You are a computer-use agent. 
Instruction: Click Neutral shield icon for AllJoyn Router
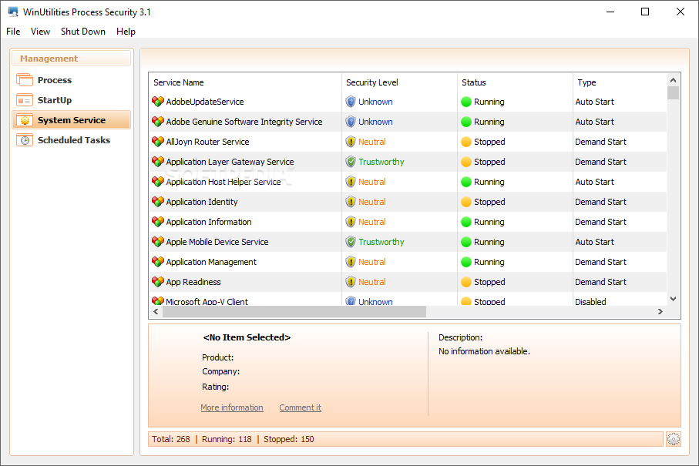[x=351, y=142]
